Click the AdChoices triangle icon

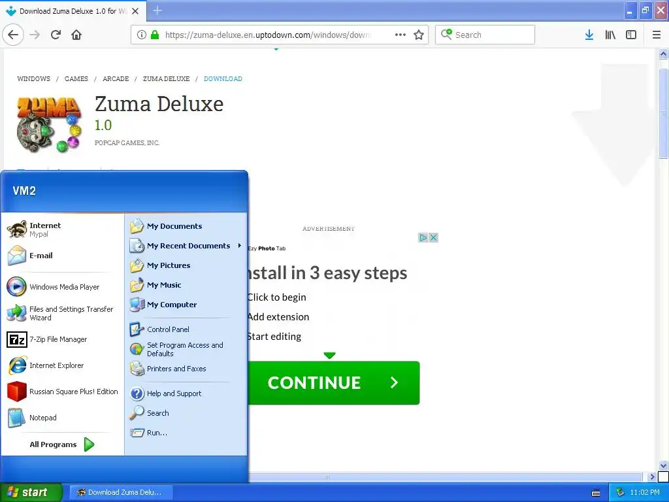click(423, 237)
